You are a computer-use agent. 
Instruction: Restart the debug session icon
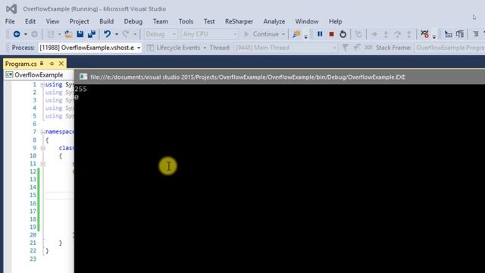pos(343,34)
